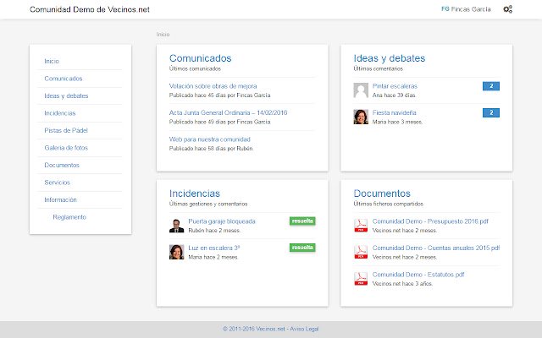The height and width of the screenshot is (338, 542).
Task: Open Aviso Legal in the footer
Action: (x=304, y=329)
